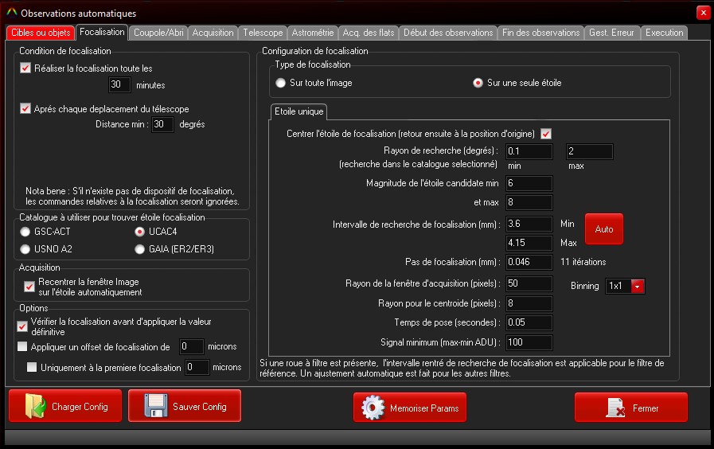Click the Rayon pour le centroide field

[529, 303]
